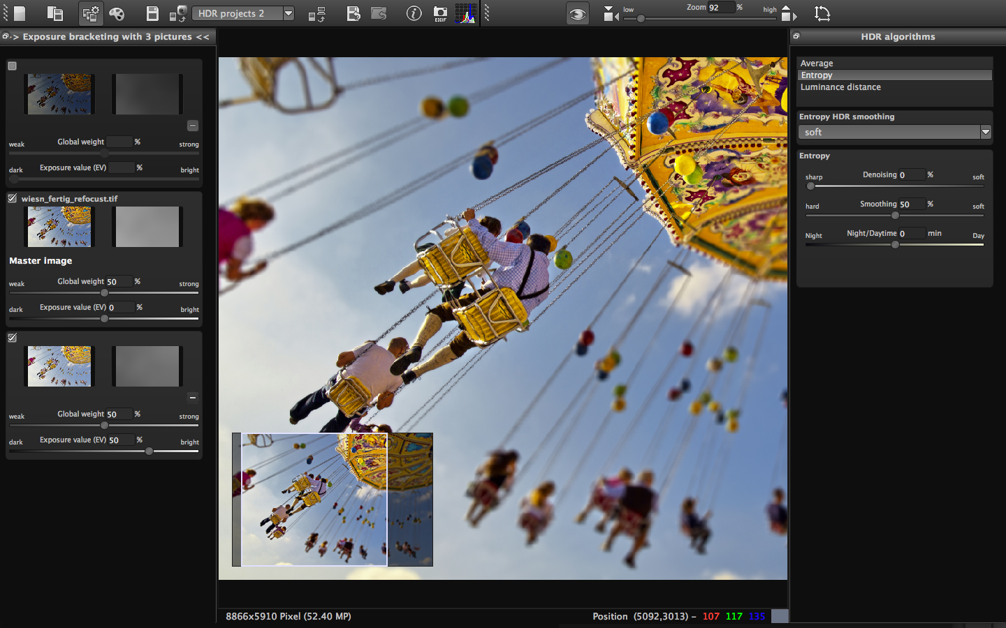Click the first image color thumbnail

pyautogui.click(x=59, y=94)
